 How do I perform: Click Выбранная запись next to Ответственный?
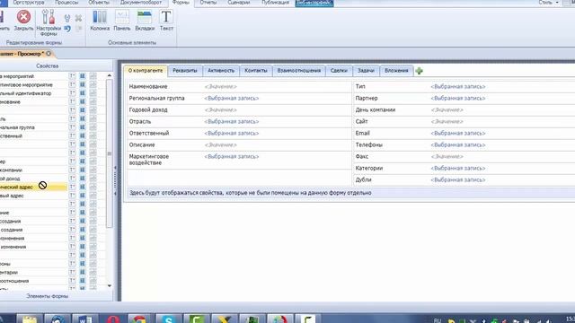pos(232,134)
